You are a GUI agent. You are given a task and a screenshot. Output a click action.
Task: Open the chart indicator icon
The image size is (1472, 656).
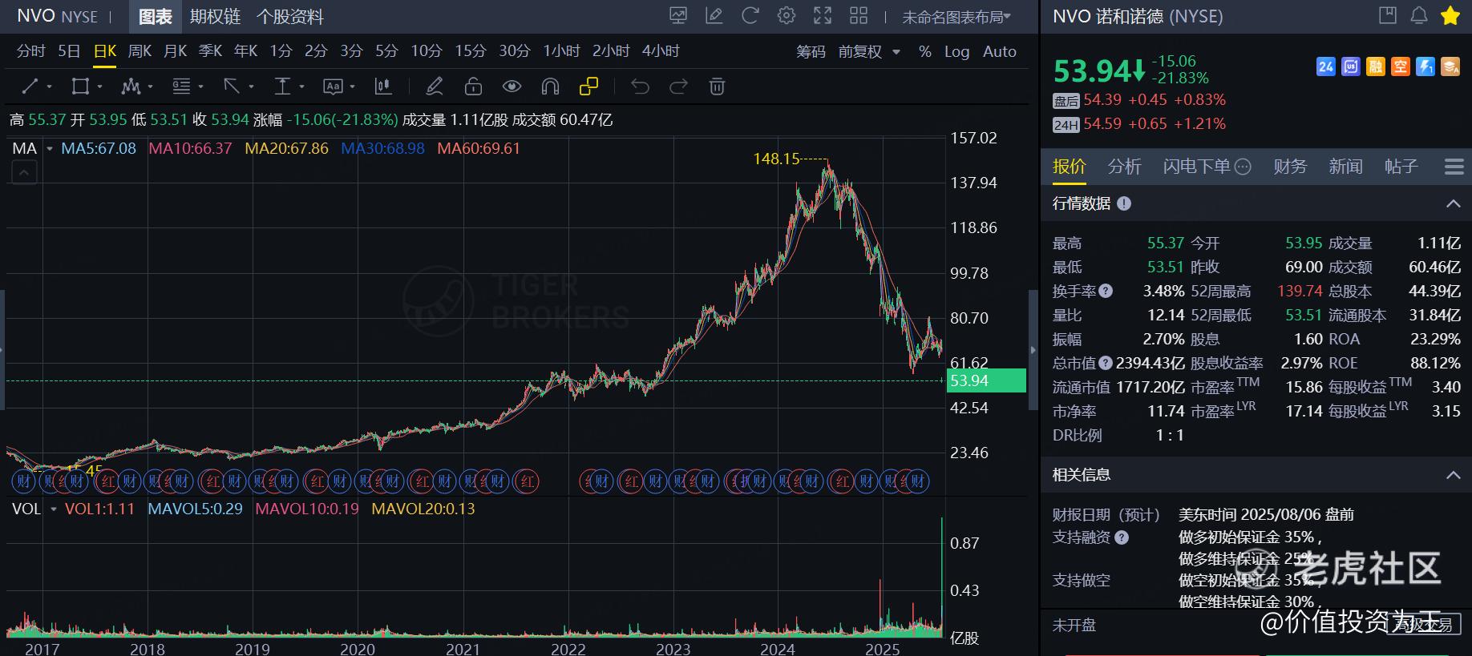pos(382,86)
